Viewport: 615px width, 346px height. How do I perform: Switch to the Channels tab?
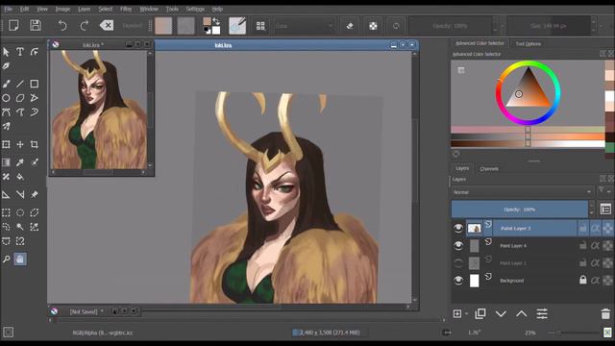coord(489,169)
